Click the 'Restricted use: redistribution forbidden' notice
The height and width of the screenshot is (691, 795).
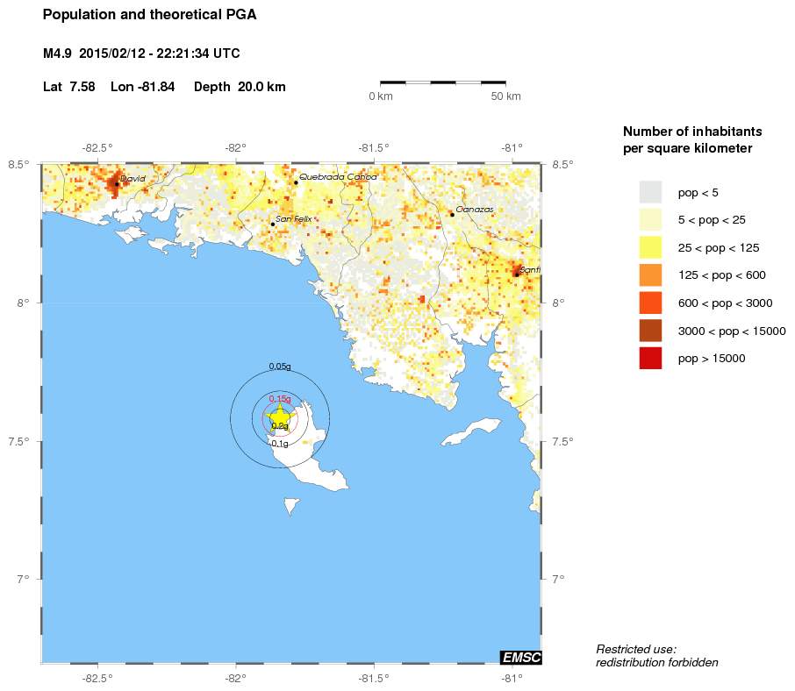[x=656, y=655]
